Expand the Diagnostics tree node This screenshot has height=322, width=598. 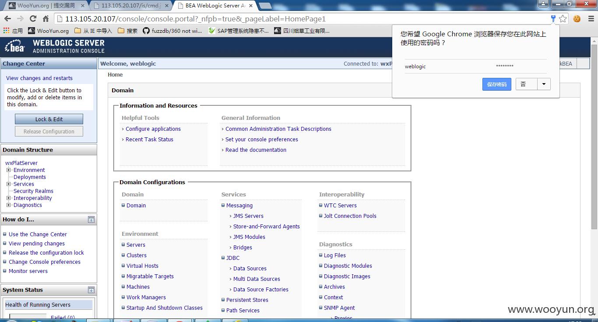click(x=8, y=205)
